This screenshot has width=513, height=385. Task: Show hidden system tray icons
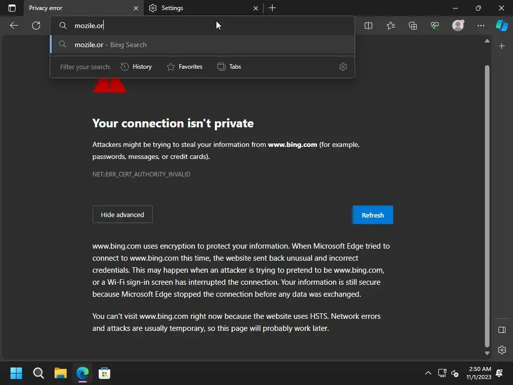point(428,373)
